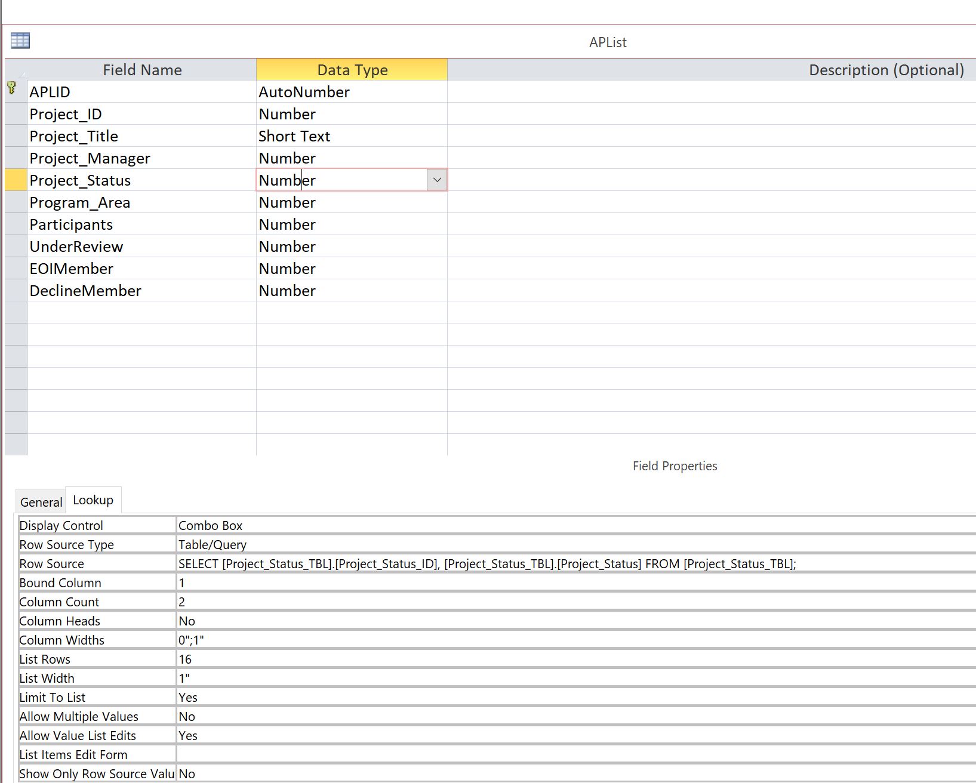
Task: Select the DeclineMember field name
Action: click(x=85, y=291)
